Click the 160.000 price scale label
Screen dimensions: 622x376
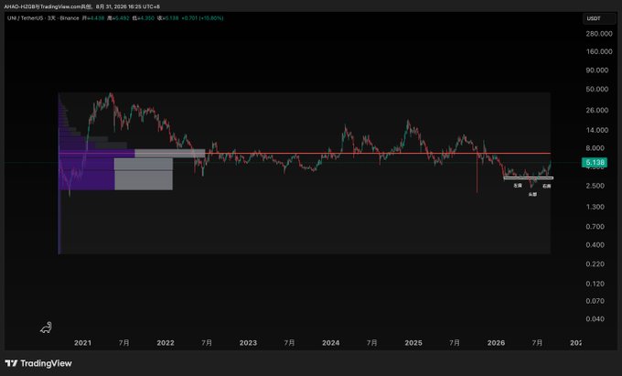tap(599, 51)
